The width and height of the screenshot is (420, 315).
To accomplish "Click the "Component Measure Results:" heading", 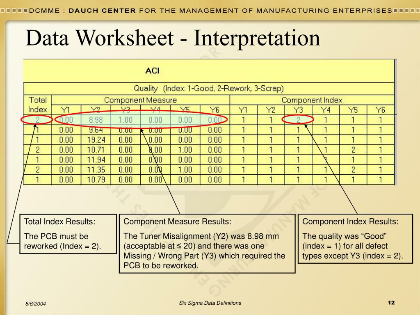I will 177,221.
